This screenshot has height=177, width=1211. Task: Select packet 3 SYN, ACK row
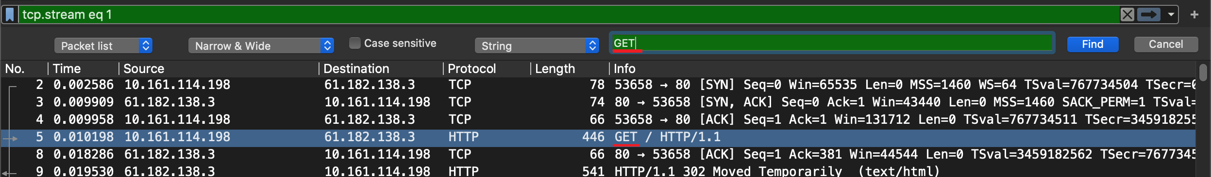point(598,102)
